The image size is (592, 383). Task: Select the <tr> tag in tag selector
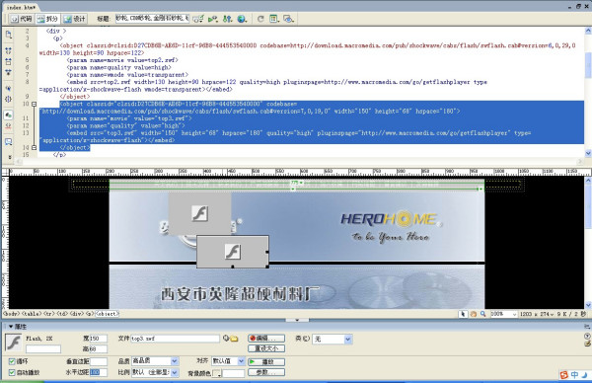(x=48, y=314)
